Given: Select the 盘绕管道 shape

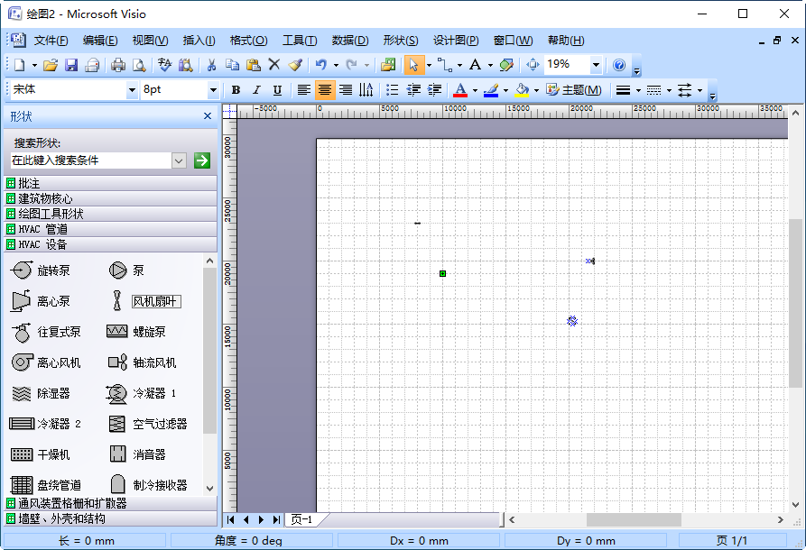Looking at the screenshot, I should tap(46, 485).
